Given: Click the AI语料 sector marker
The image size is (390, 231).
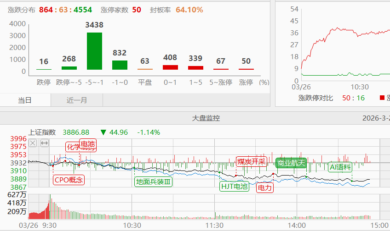Looking at the screenshot, I should point(340,167).
